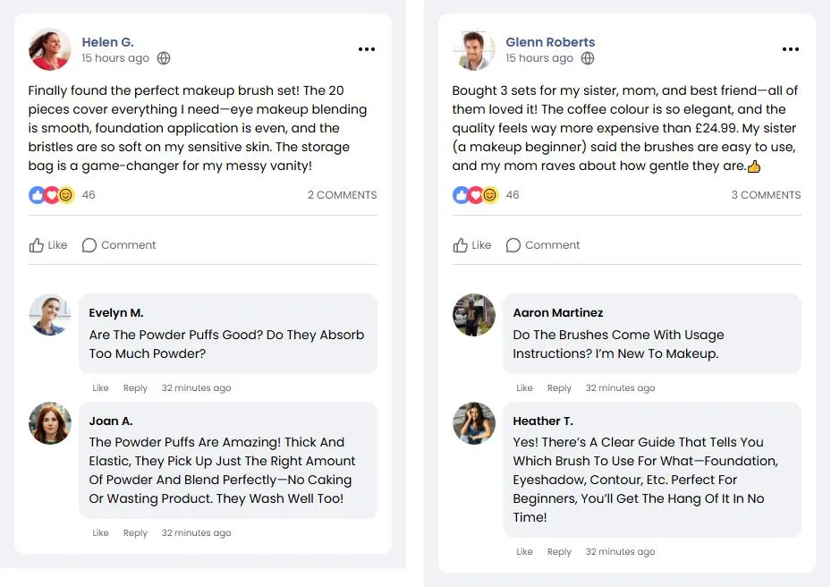
Task: Click the Comment bubble on Helen G.'s post
Action: tap(119, 245)
